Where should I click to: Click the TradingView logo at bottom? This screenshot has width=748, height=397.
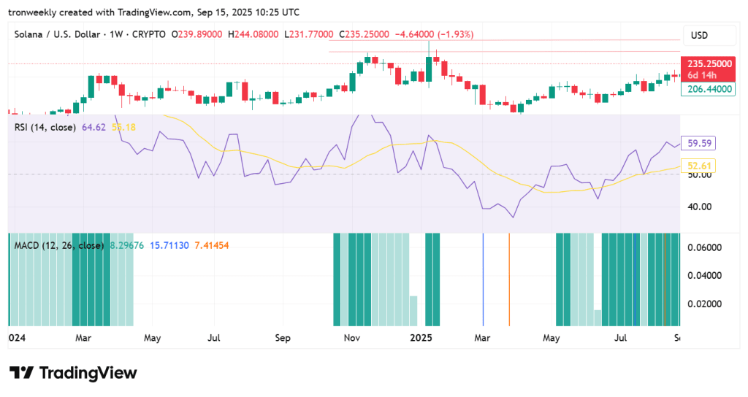point(73,373)
